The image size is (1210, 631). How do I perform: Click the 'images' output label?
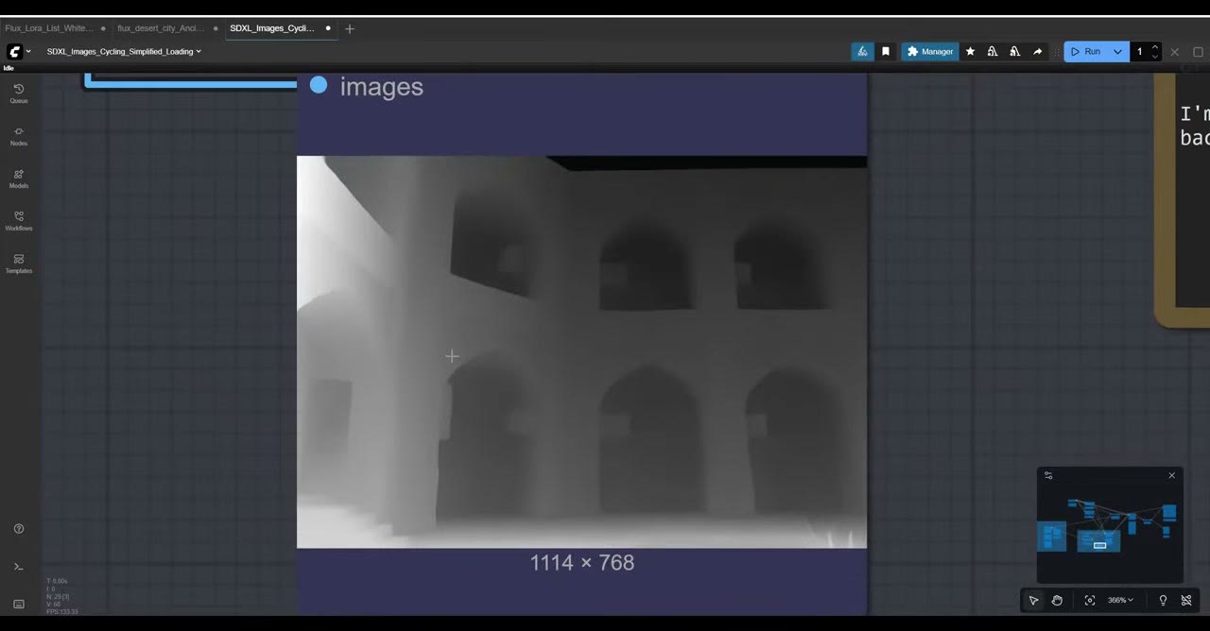click(x=382, y=87)
